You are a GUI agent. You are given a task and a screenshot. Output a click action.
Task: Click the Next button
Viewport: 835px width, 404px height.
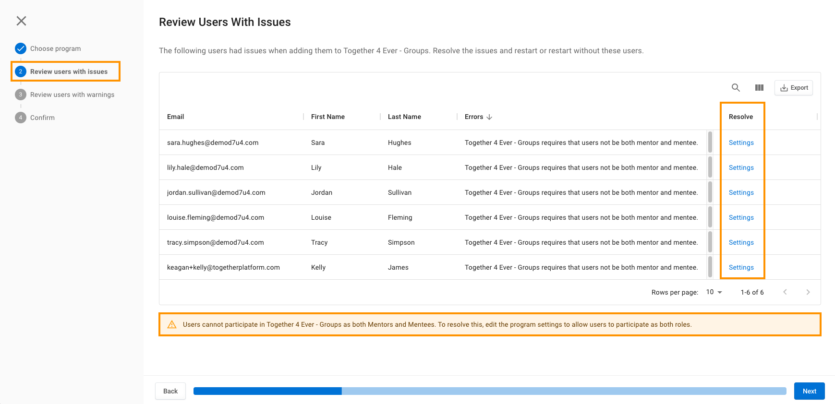tap(809, 391)
